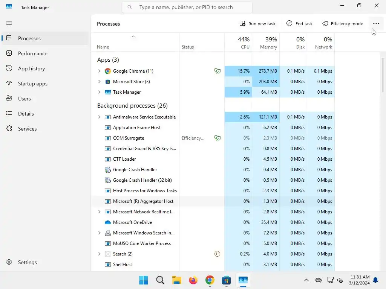Open taskbar clock showing 11:31 AM

pyautogui.click(x=359, y=280)
